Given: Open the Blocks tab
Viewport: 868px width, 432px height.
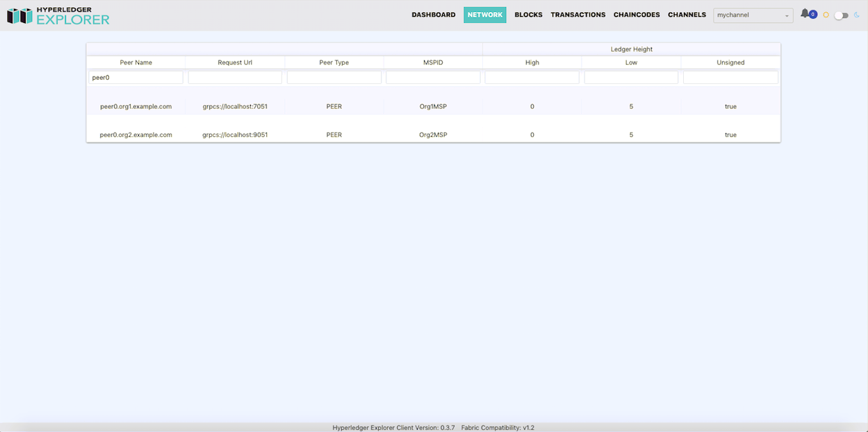Looking at the screenshot, I should 528,15.
